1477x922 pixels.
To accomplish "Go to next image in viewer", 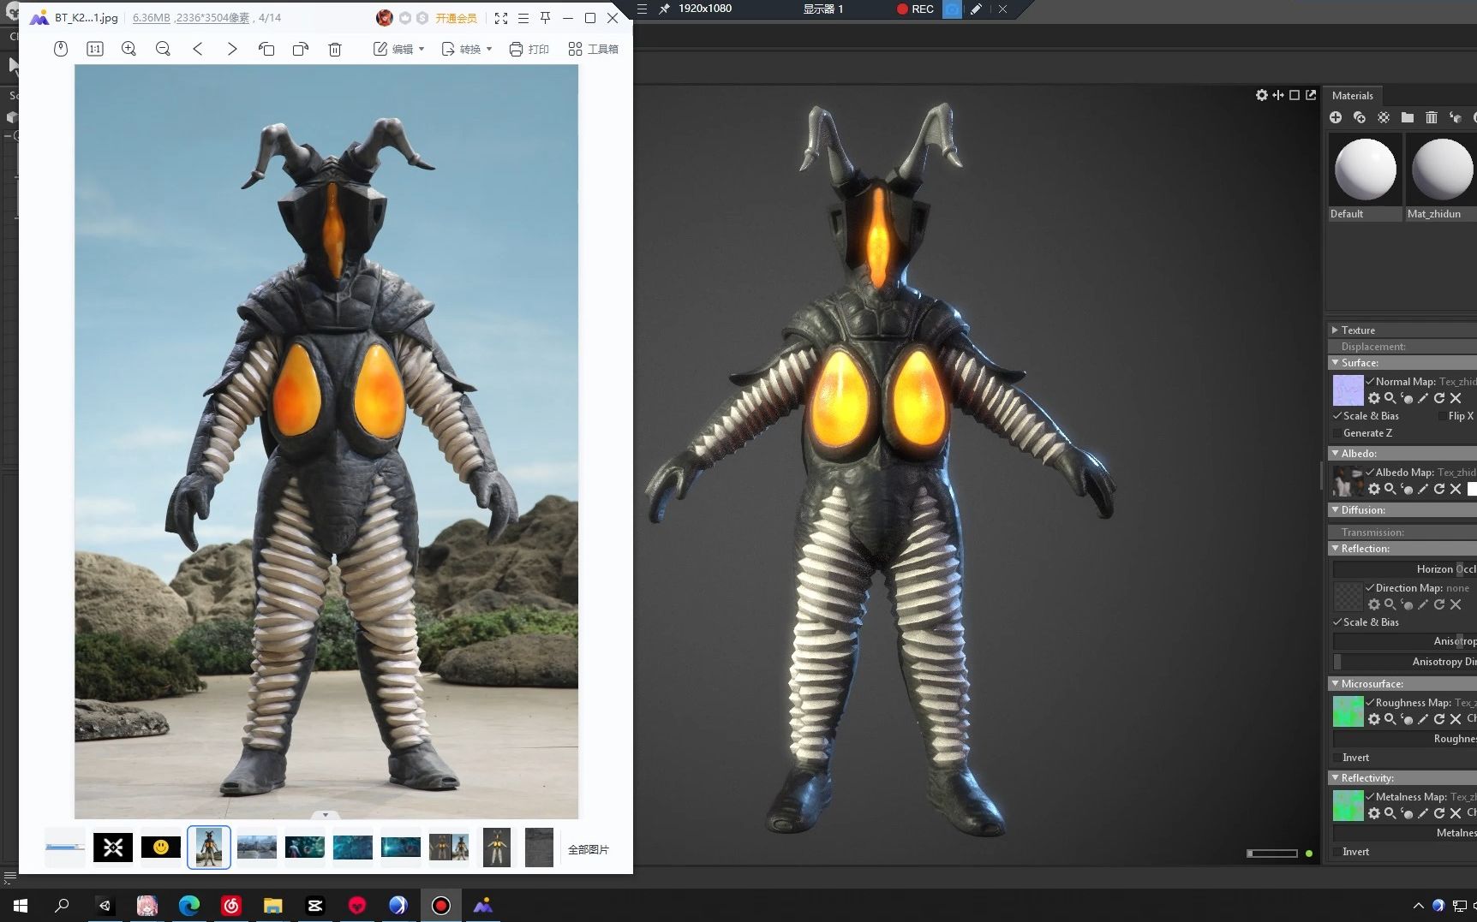I will [x=232, y=49].
